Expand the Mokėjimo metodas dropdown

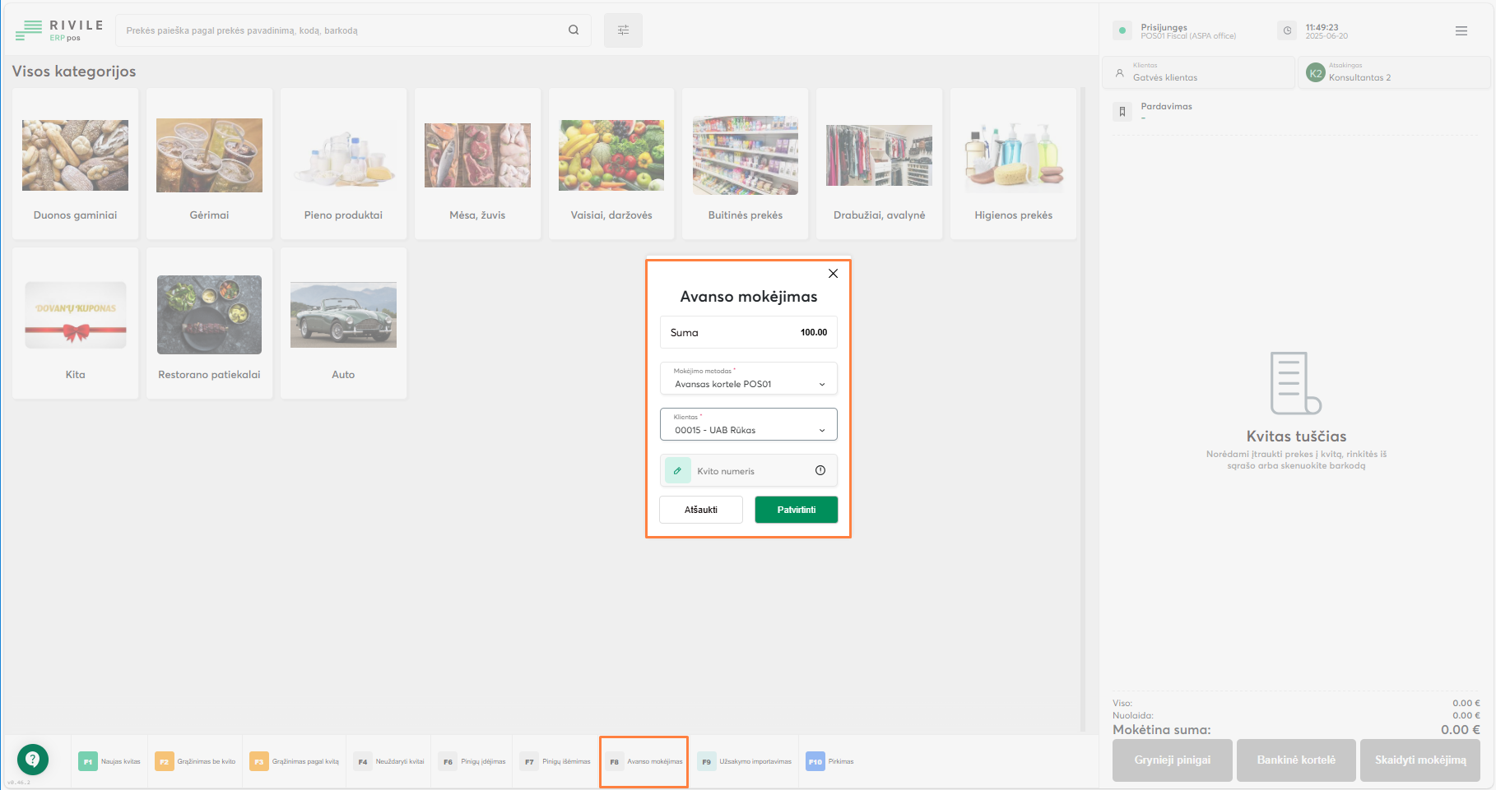point(748,379)
